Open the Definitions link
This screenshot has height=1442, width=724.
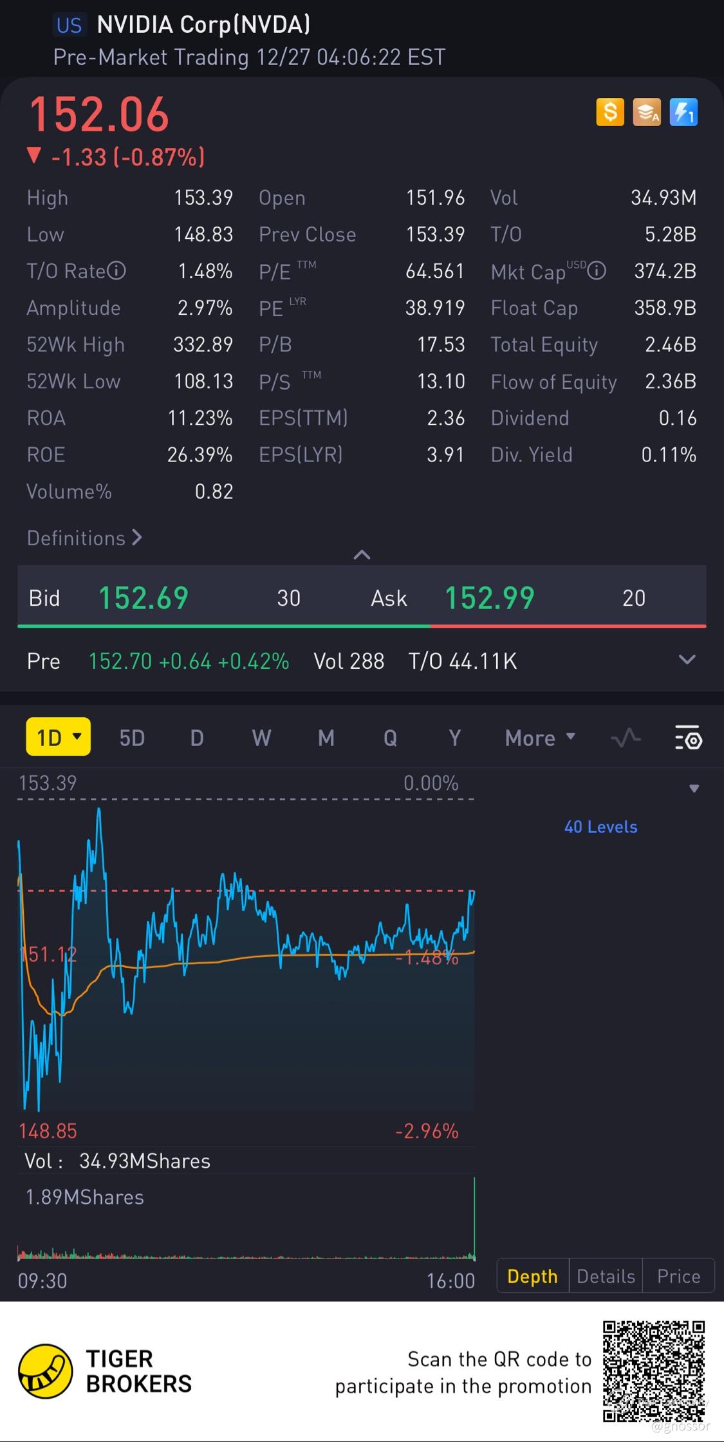tap(84, 538)
